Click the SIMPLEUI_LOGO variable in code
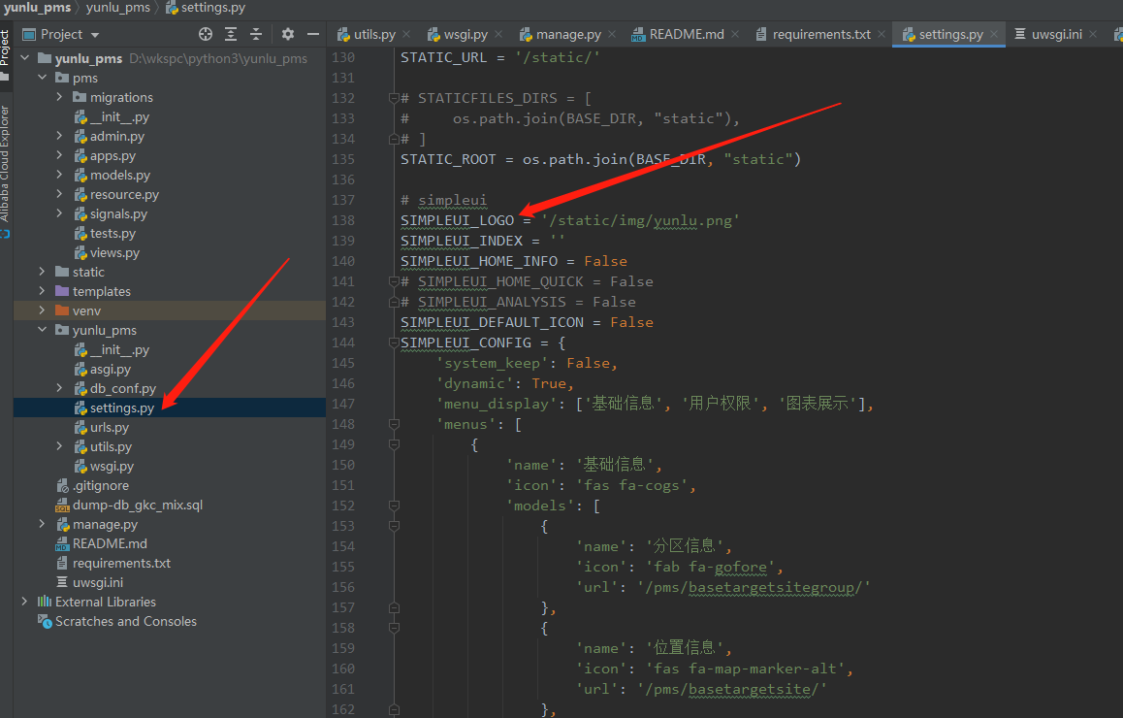Screen dimensions: 1123x718 (457, 220)
